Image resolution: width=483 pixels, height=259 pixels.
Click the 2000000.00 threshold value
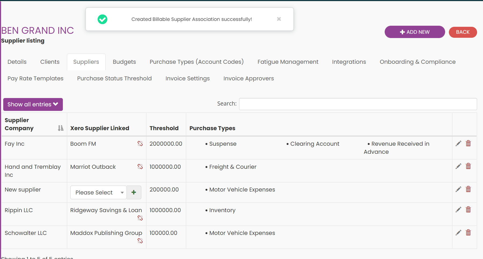point(166,144)
